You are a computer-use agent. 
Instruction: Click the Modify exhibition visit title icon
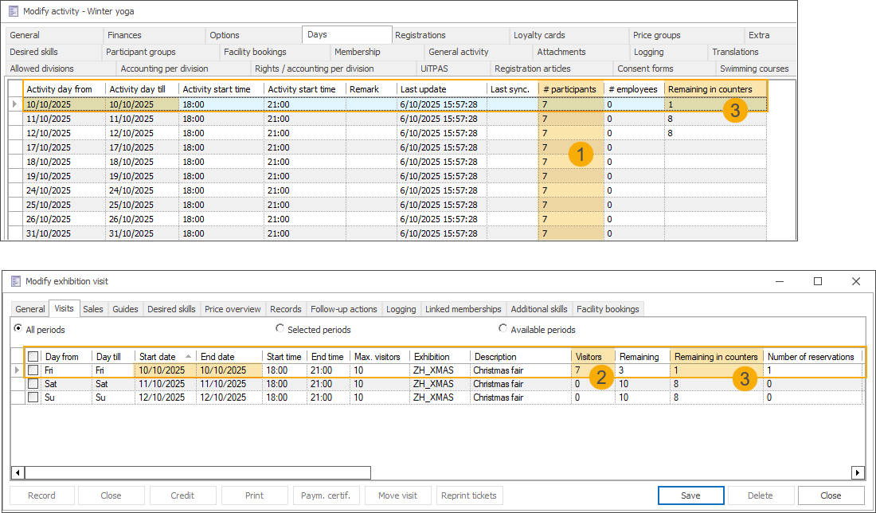click(15, 281)
